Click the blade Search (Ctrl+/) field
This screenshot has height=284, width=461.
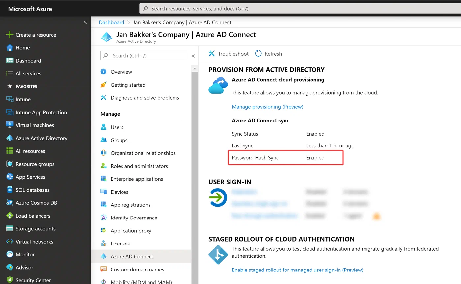point(144,56)
